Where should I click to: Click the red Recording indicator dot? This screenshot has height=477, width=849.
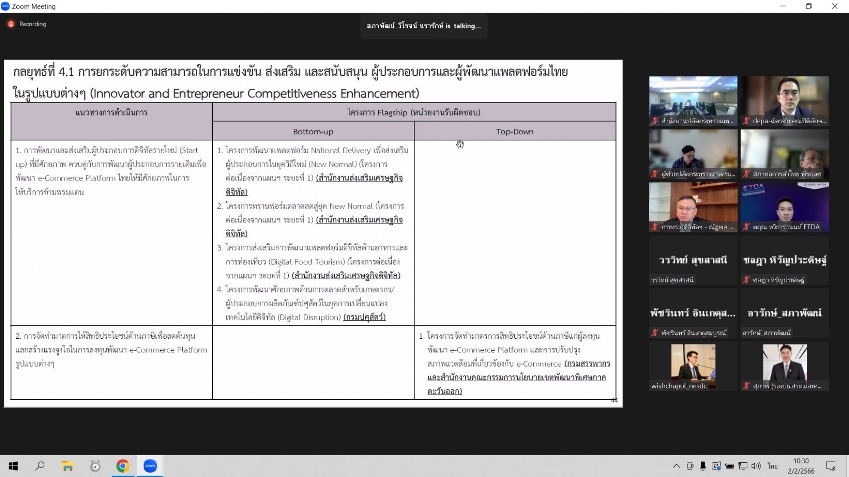11,24
